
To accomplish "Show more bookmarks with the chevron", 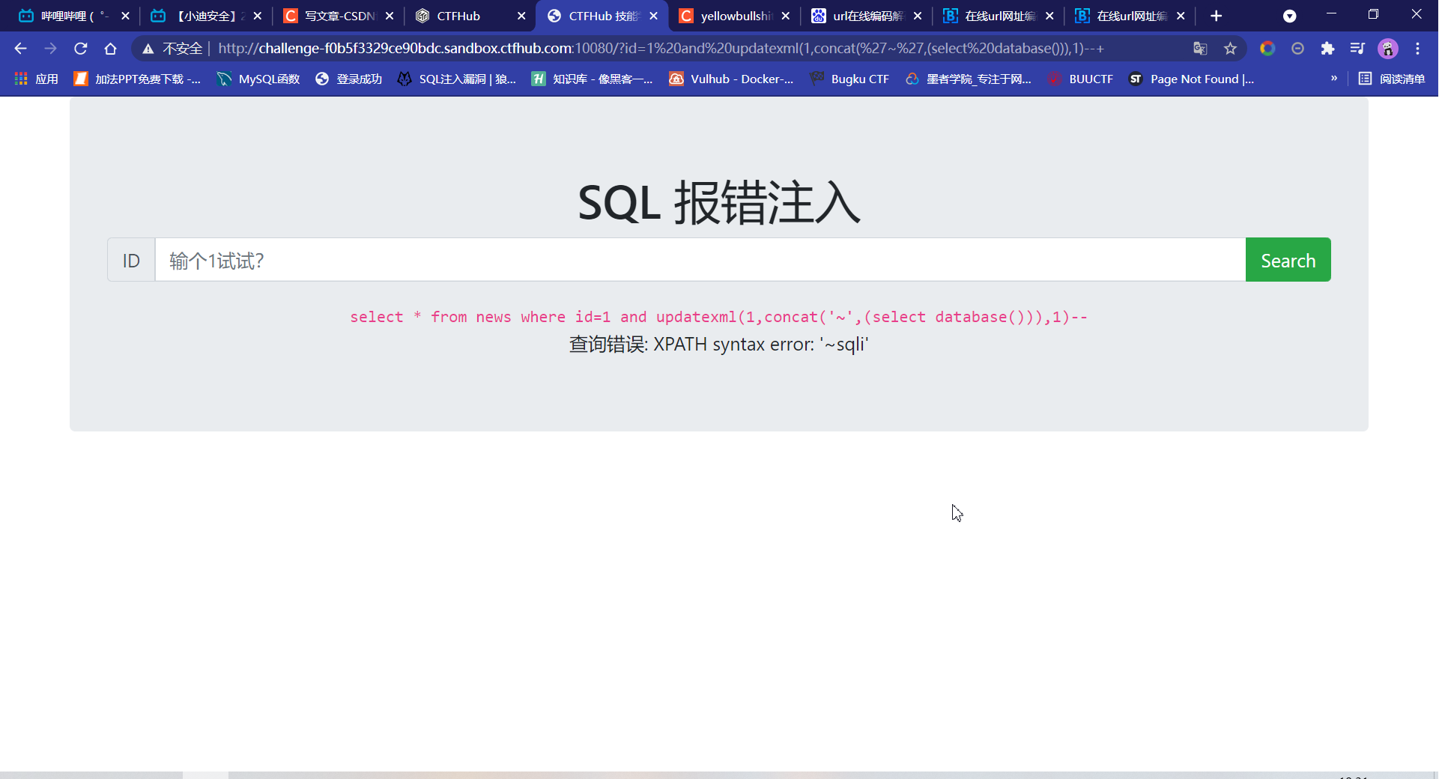I will tap(1334, 79).
